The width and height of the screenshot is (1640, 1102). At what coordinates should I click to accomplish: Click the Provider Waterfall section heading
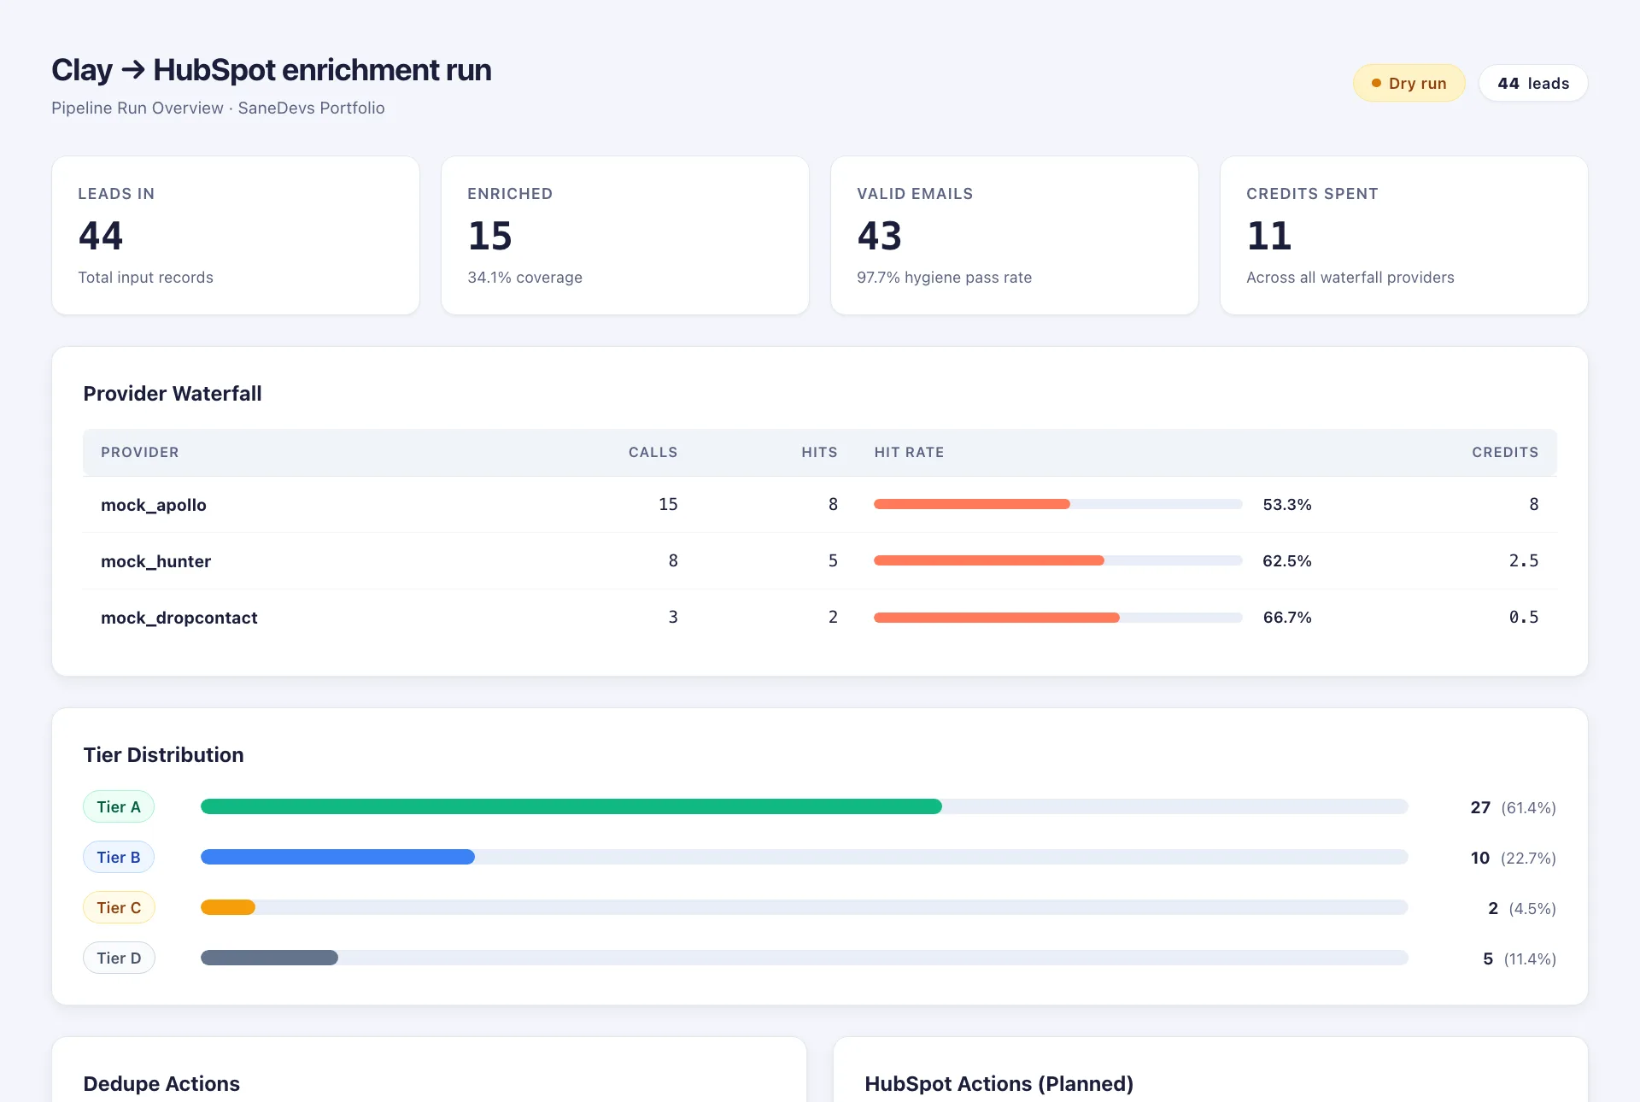coord(173,394)
